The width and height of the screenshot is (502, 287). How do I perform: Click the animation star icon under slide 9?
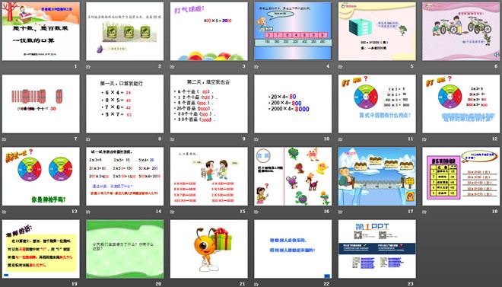(172, 139)
